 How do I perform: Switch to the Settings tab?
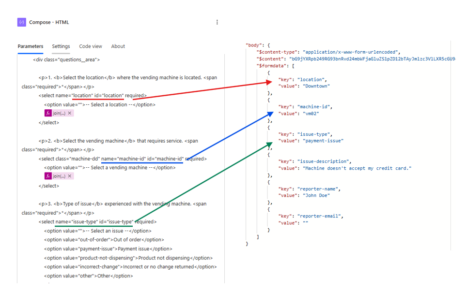point(61,46)
